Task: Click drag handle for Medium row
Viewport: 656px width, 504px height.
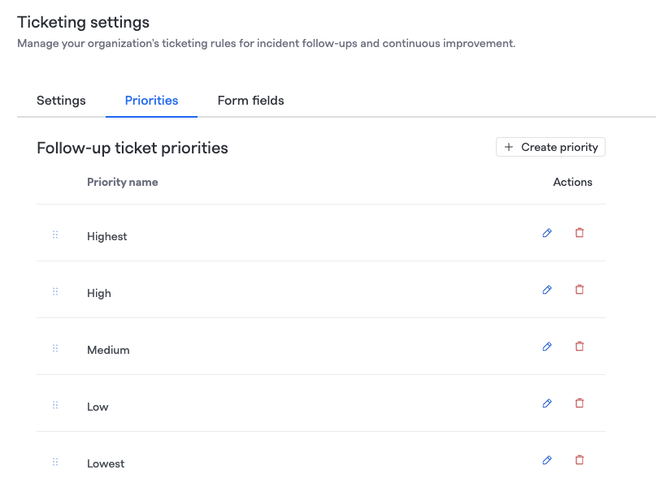Action: 55,348
